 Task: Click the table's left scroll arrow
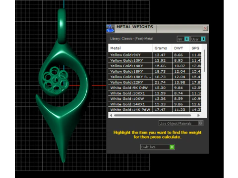tap(111, 115)
